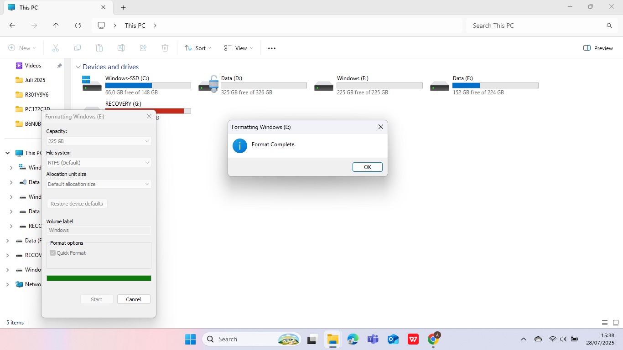Click the Back navigation arrow
Viewport: 623px width, 350px height.
[x=12, y=26]
